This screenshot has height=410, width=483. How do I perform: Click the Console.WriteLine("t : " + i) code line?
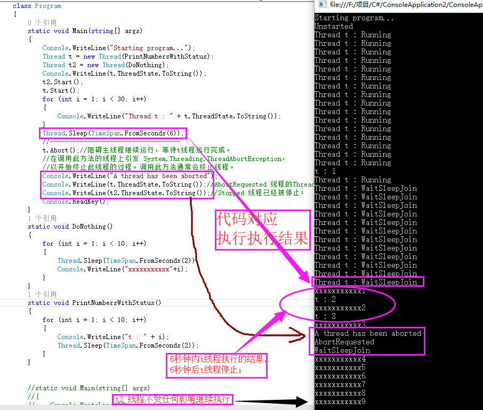click(x=112, y=336)
